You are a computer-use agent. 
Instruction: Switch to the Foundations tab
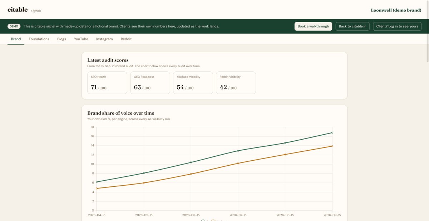coord(39,39)
